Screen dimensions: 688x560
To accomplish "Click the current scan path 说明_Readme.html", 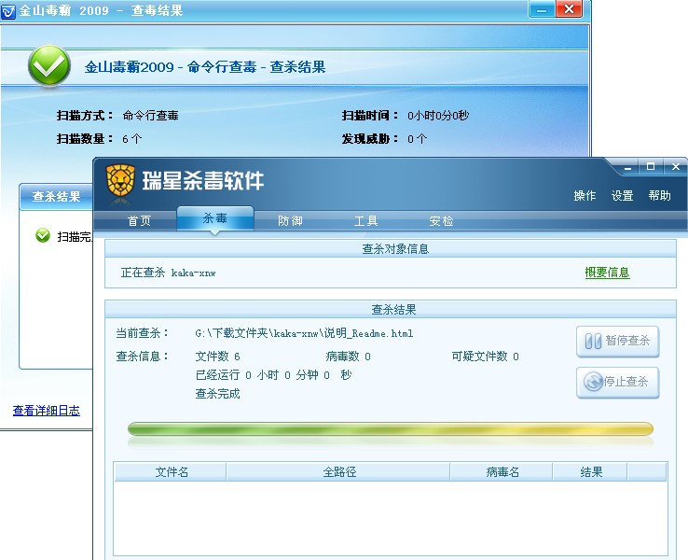I will 304,333.
